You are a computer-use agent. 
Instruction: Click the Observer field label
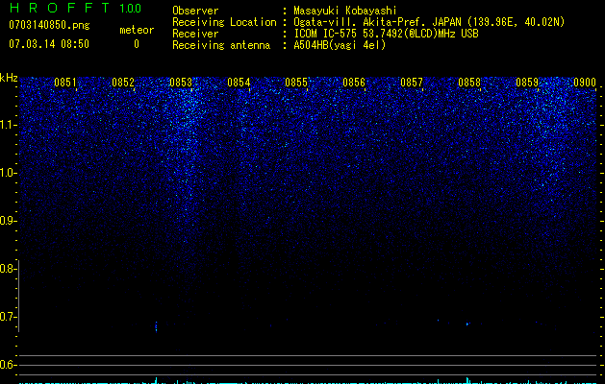(195, 11)
